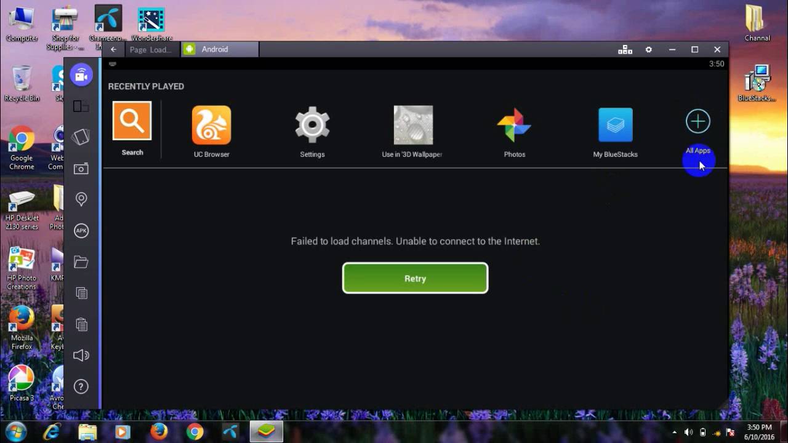
Task: Open Grameenphone app from taskbar
Action: [230, 432]
